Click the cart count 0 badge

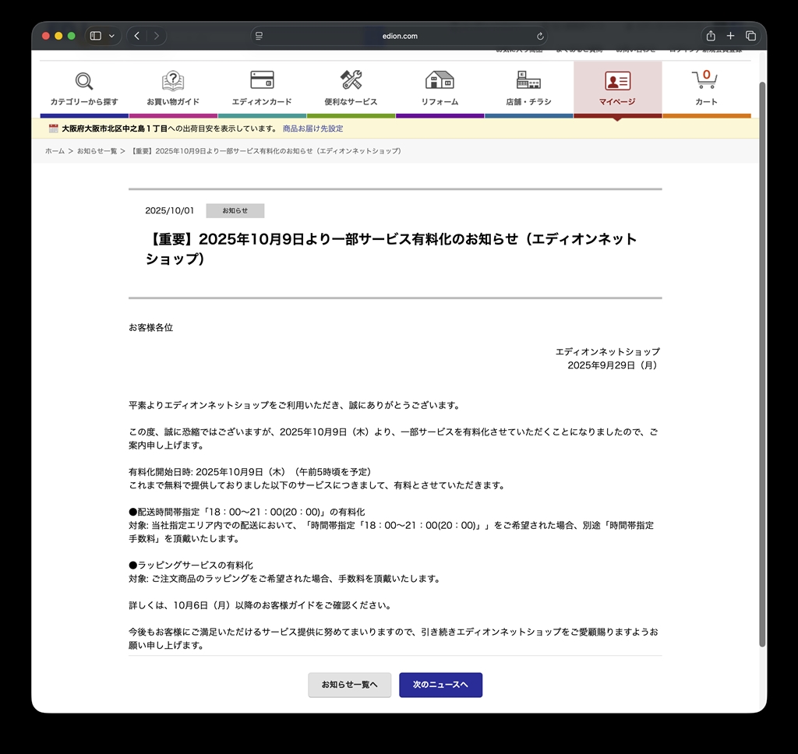tap(706, 75)
